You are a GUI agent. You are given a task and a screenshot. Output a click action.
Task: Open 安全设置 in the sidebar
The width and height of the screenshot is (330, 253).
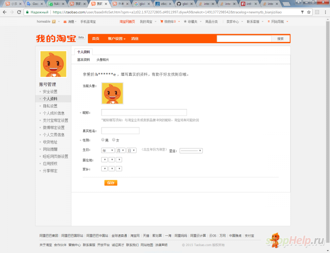[50, 92]
